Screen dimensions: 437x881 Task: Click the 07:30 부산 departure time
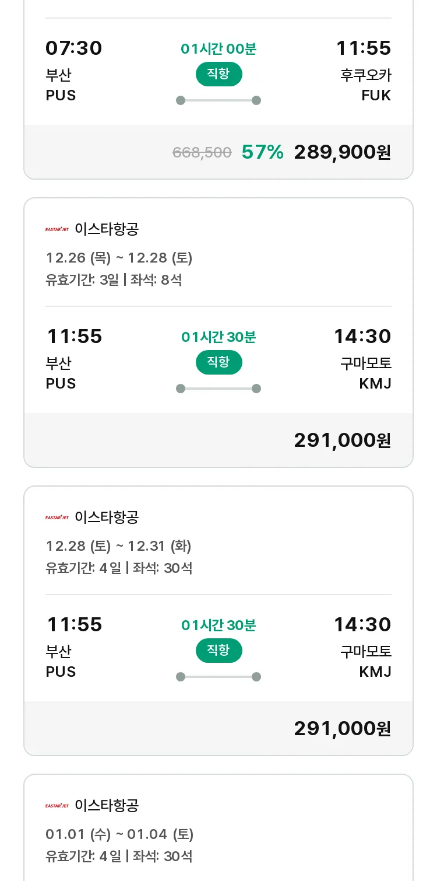pyautogui.click(x=74, y=48)
